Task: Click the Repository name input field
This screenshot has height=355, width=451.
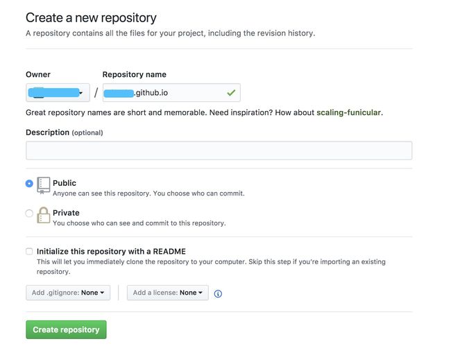Action: click(x=171, y=92)
